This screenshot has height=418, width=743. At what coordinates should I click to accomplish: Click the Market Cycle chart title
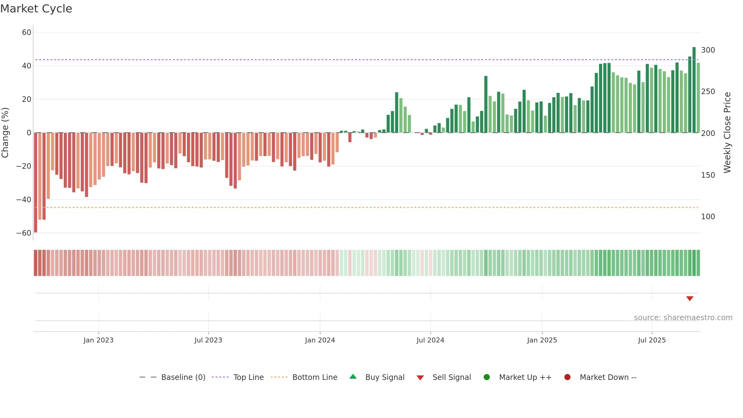pyautogui.click(x=36, y=9)
